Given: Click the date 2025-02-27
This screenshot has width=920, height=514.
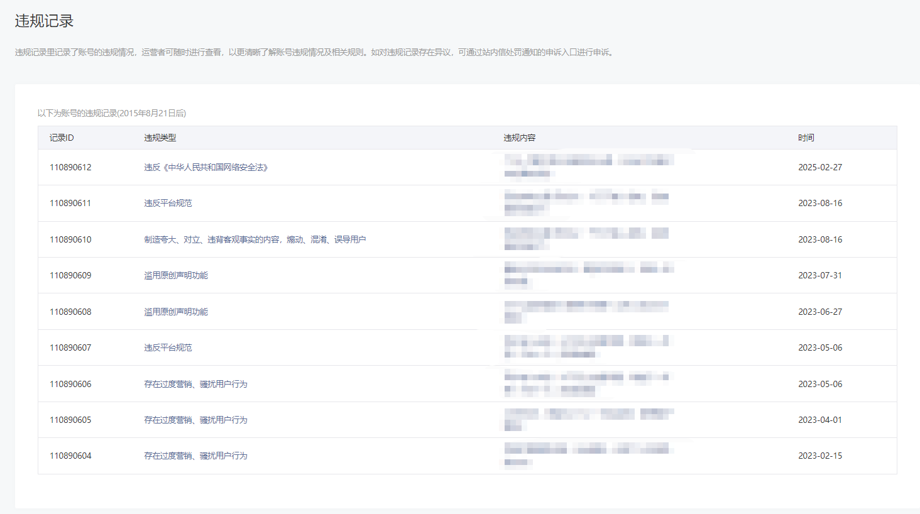Looking at the screenshot, I should coord(820,167).
